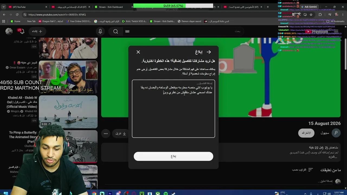Open the عودة ميمز thumbnail by Omar Essam
347x195 pixels.
tap(68, 77)
